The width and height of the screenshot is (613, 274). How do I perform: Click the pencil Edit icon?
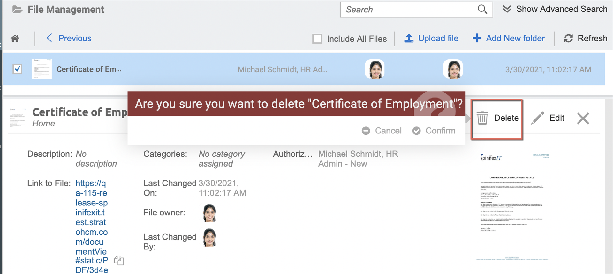point(538,118)
